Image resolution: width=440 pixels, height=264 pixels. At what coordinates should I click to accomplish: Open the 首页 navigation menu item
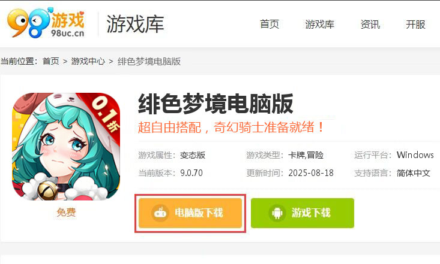[x=270, y=24]
